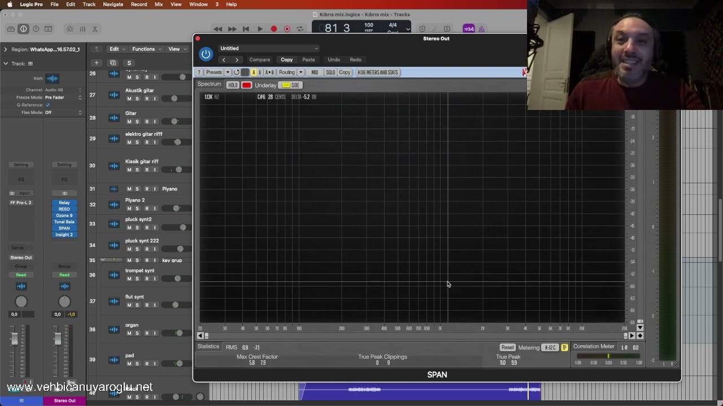The height and width of the screenshot is (406, 723).
Task: Mute the Akustik gitar track
Action: pyautogui.click(x=129, y=99)
